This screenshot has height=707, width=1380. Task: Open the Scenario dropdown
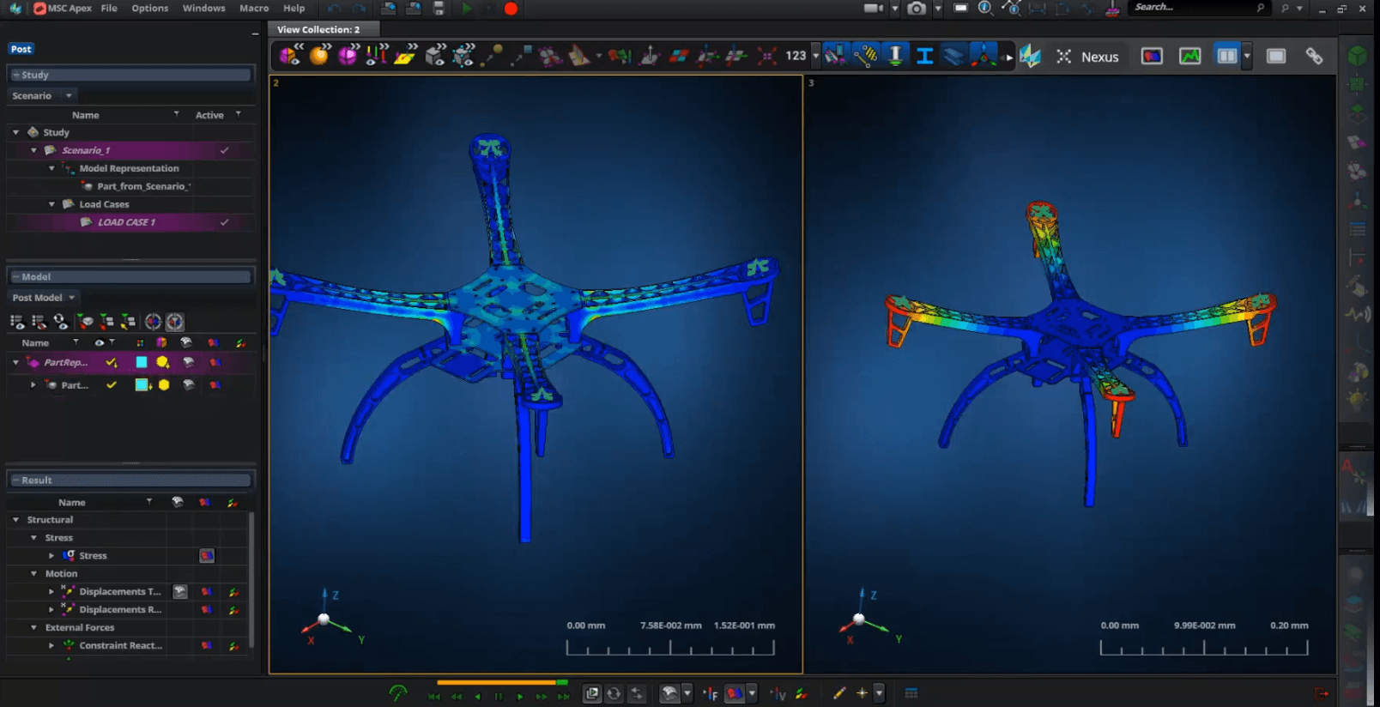pos(42,95)
